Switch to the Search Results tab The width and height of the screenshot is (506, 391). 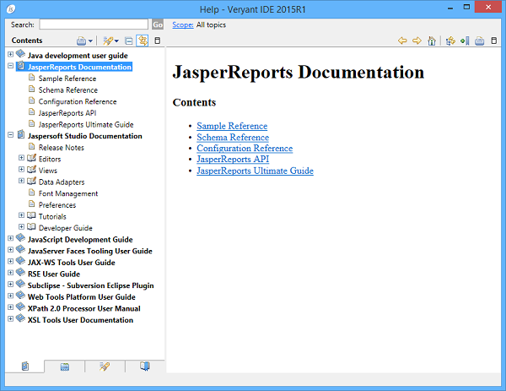(x=104, y=366)
